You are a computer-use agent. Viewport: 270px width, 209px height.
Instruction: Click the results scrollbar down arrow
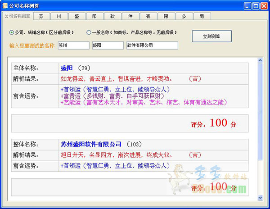(x=260, y=198)
